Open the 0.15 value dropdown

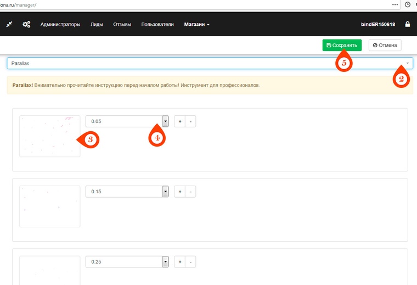[165, 192]
